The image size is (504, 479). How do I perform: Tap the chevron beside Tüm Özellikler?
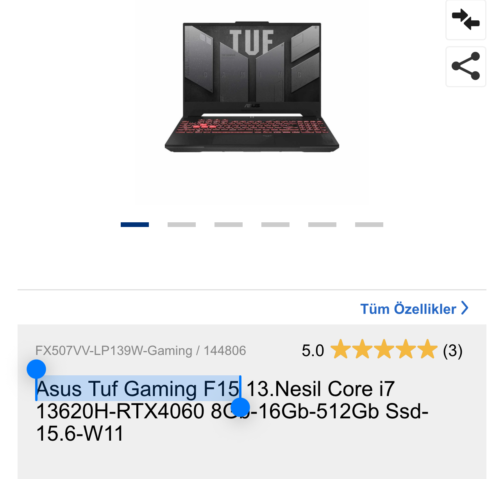click(x=465, y=308)
